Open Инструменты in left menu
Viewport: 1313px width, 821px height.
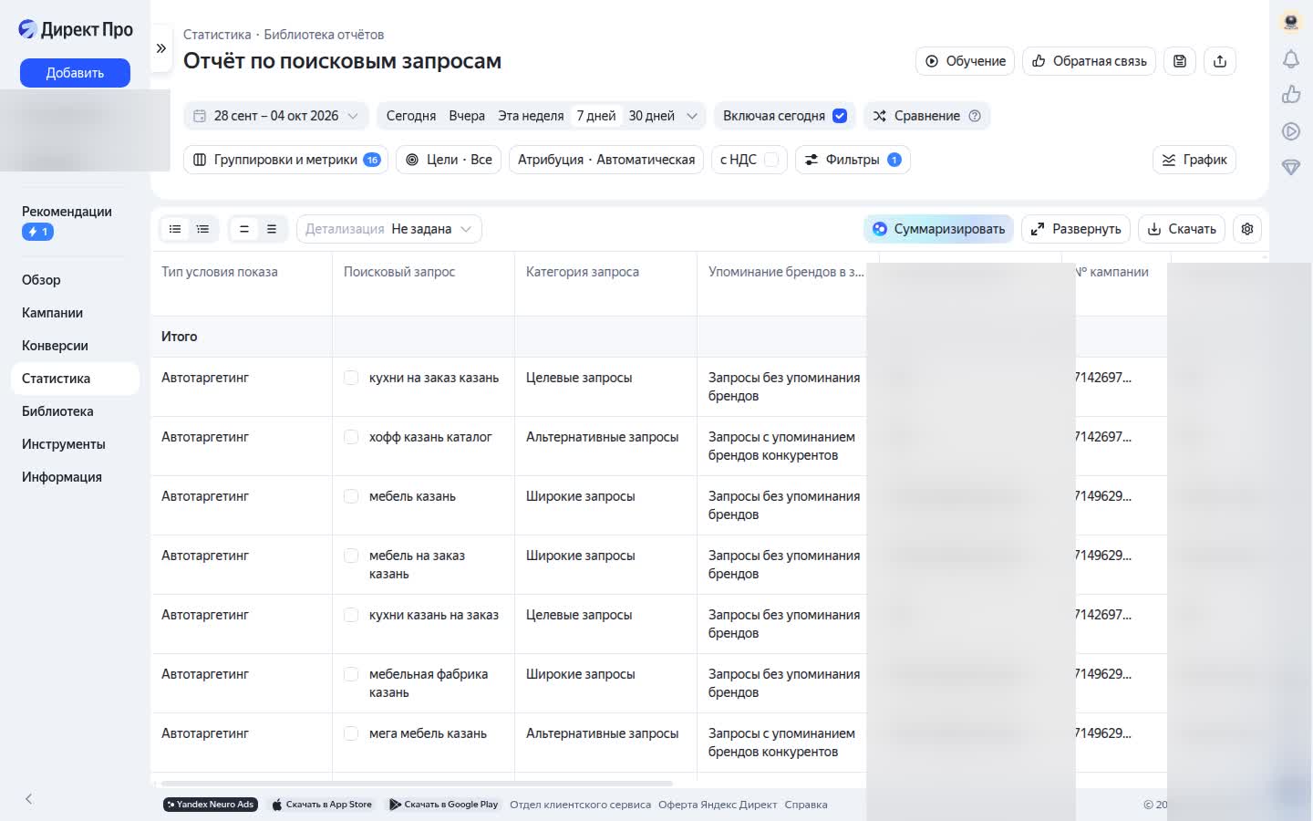pos(64,444)
